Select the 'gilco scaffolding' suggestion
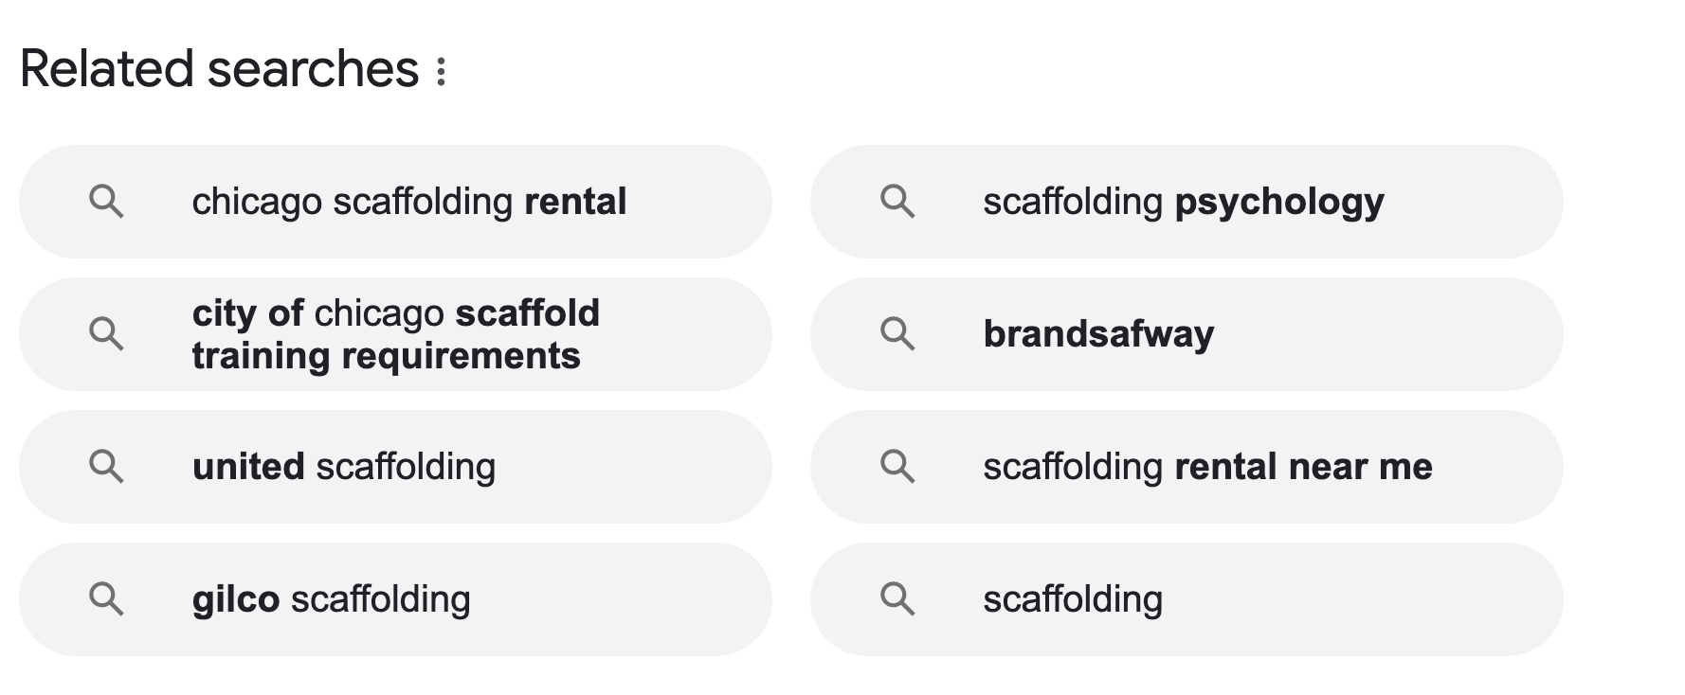 (331, 599)
